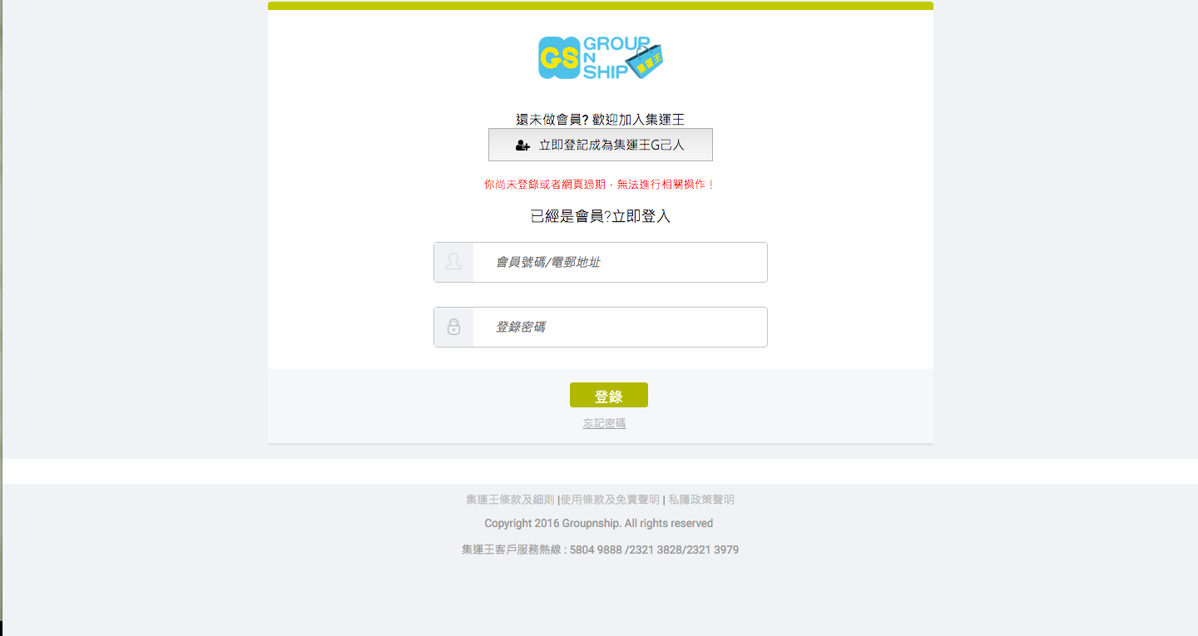Click the padlock icon beside password field
This screenshot has height=636, width=1198.
coord(453,327)
